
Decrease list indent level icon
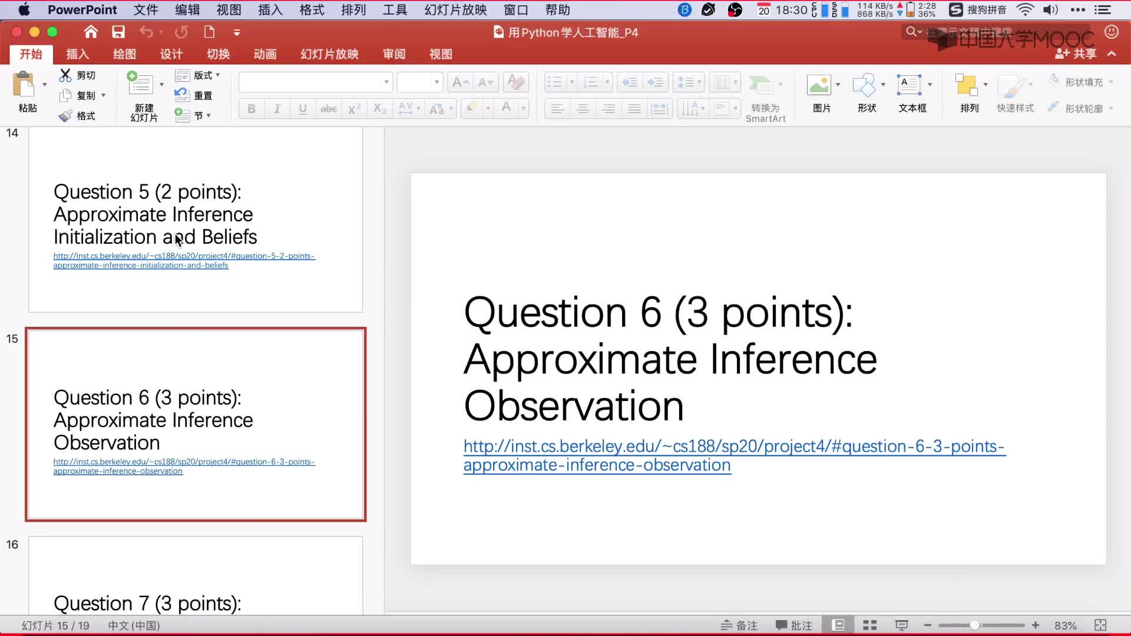point(630,82)
